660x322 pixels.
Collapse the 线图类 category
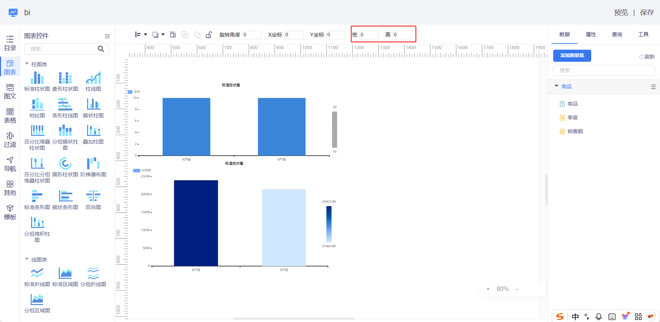tap(27, 259)
